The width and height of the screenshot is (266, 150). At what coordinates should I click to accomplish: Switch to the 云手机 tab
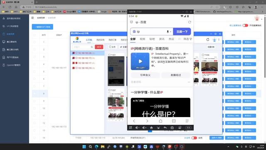(89, 40)
